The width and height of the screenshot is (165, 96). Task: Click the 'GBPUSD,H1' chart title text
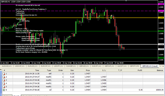click(6, 2)
